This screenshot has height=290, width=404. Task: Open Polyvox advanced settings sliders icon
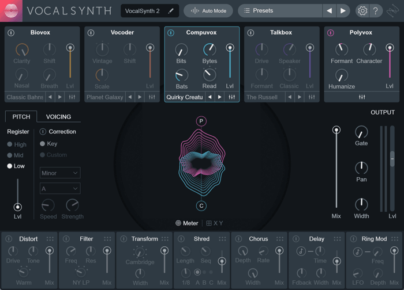[362, 97]
